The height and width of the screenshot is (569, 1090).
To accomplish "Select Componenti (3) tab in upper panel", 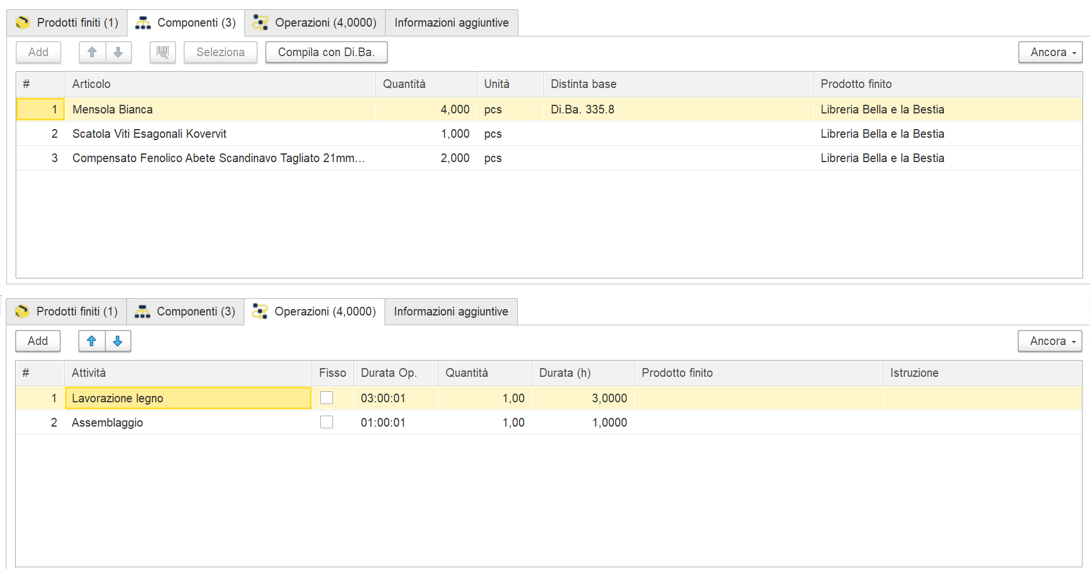I will click(186, 23).
